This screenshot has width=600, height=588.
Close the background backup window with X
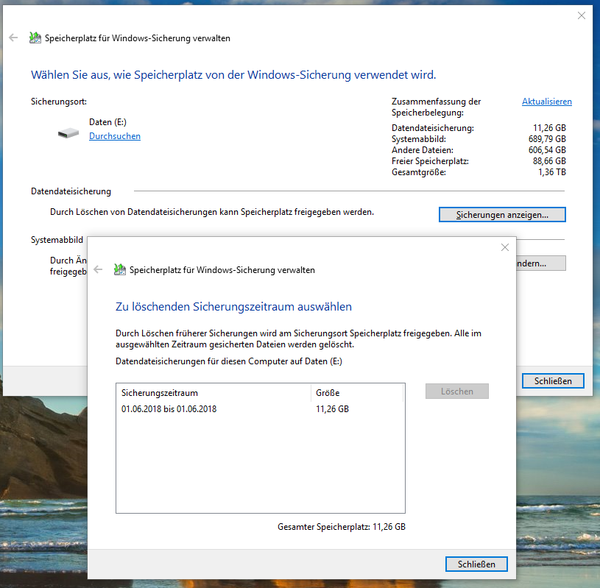[x=582, y=15]
